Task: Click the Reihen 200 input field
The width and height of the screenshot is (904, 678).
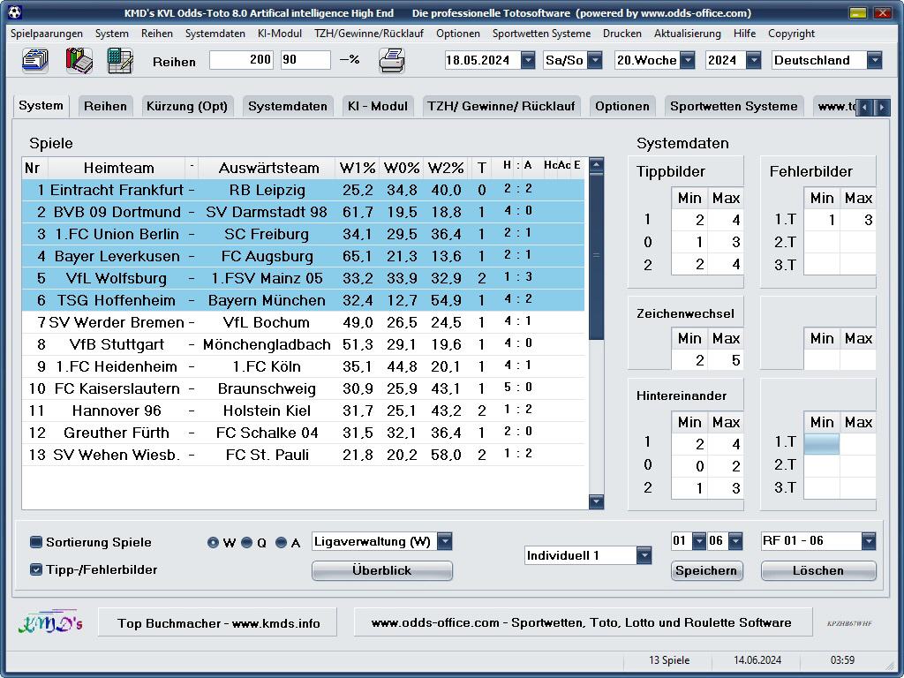Action: pyautogui.click(x=242, y=60)
